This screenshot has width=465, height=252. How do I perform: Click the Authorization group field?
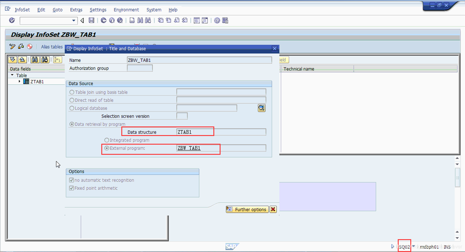click(x=140, y=68)
